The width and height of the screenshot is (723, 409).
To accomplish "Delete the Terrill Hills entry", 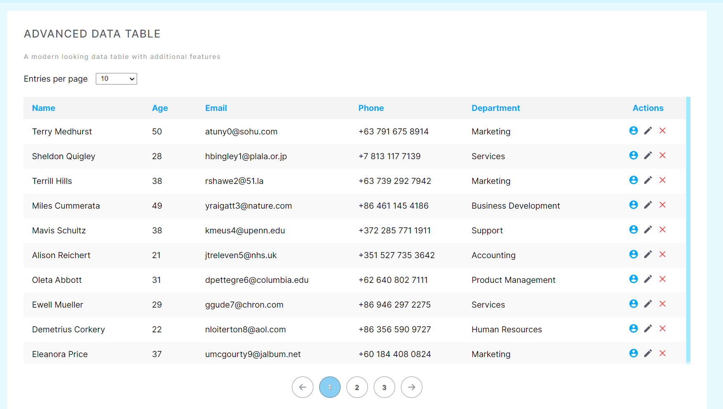I will tap(662, 180).
